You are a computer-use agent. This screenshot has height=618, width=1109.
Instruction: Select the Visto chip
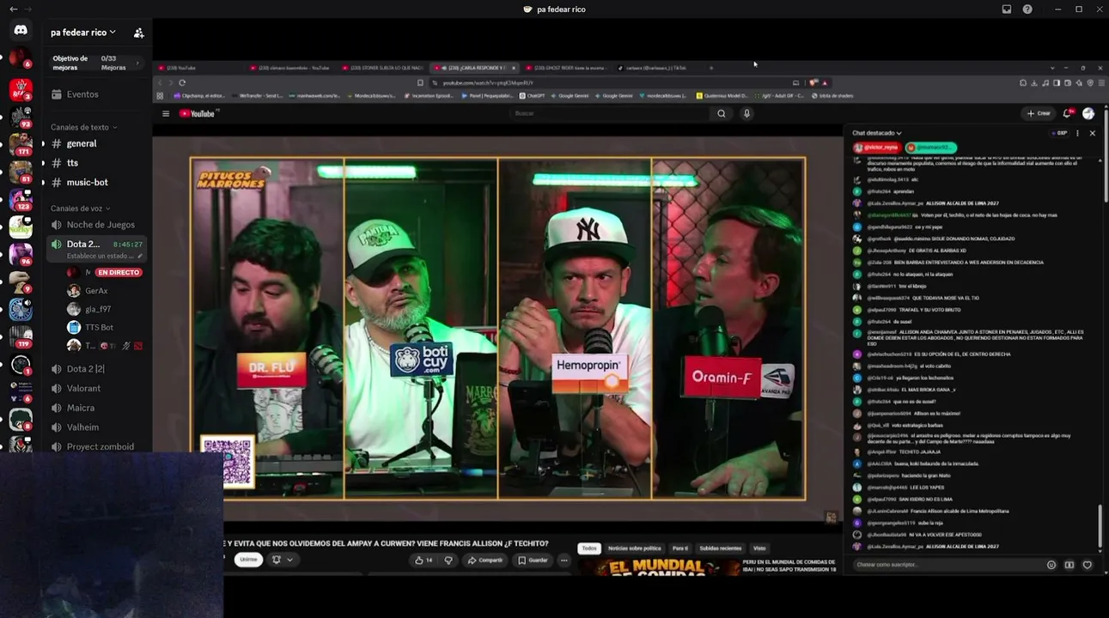759,548
